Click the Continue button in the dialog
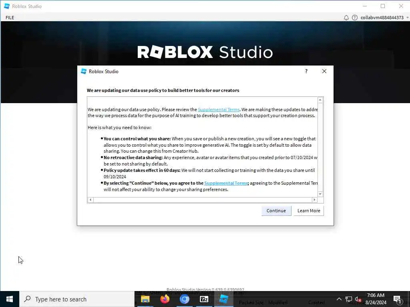The image size is (410, 307). click(x=276, y=211)
